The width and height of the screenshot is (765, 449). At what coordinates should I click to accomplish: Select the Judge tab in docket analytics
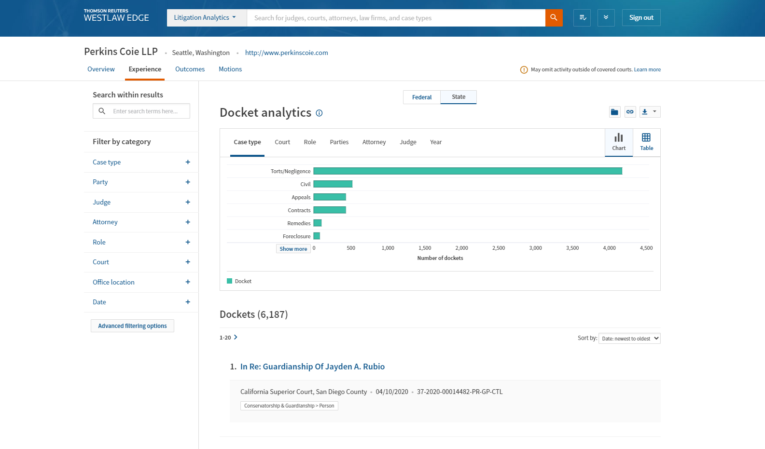click(x=408, y=142)
